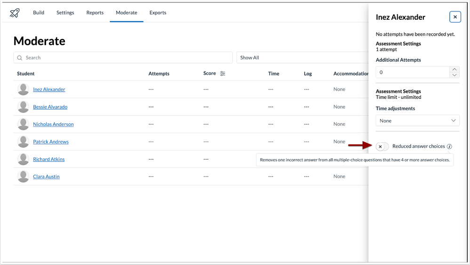The image size is (470, 265).
Task: Open the Score settings sliders icon
Action: (x=223, y=73)
